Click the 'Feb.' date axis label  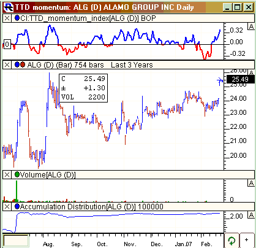(x=206, y=244)
